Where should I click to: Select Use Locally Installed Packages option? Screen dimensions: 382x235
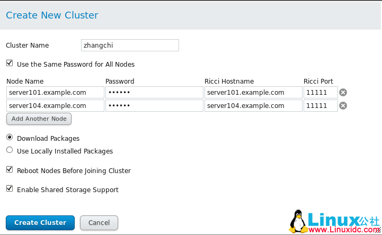pos(10,150)
